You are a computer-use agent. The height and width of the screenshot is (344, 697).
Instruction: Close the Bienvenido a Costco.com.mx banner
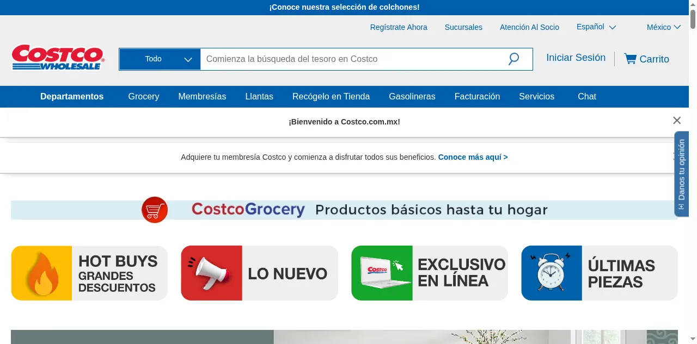(x=676, y=121)
